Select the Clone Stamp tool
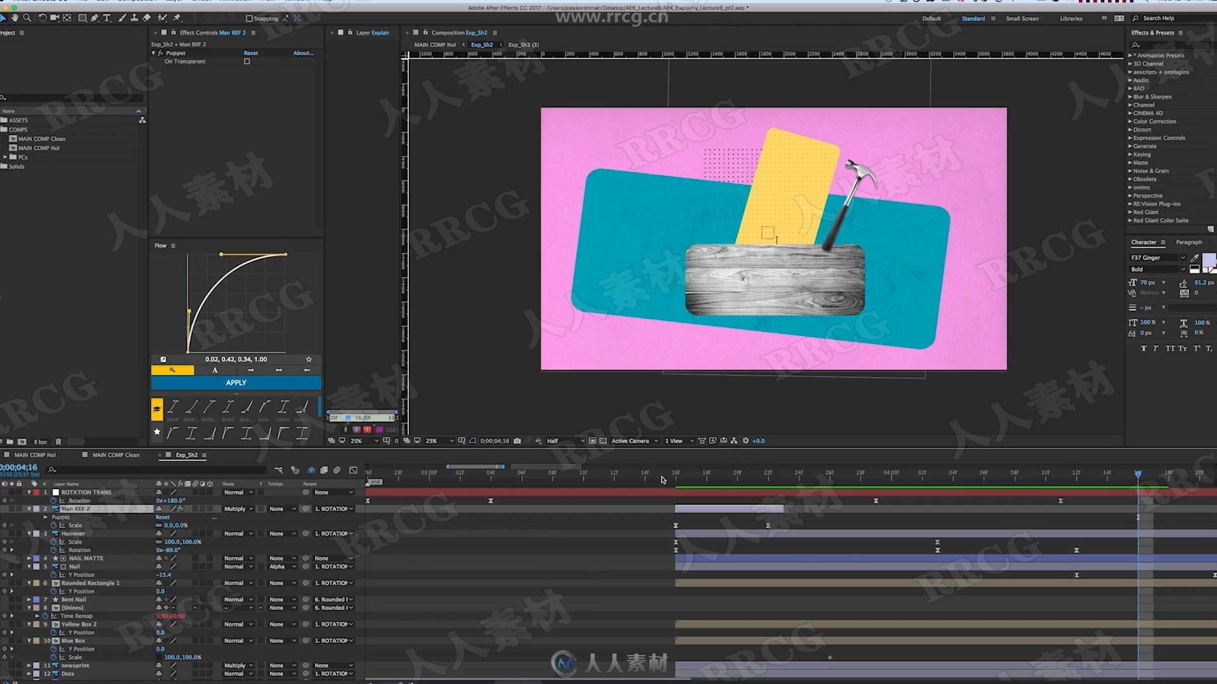This screenshot has height=684, width=1217. pos(134,18)
